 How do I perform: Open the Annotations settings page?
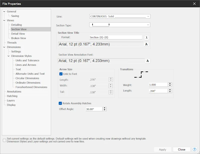pyautogui.click(x=14, y=91)
